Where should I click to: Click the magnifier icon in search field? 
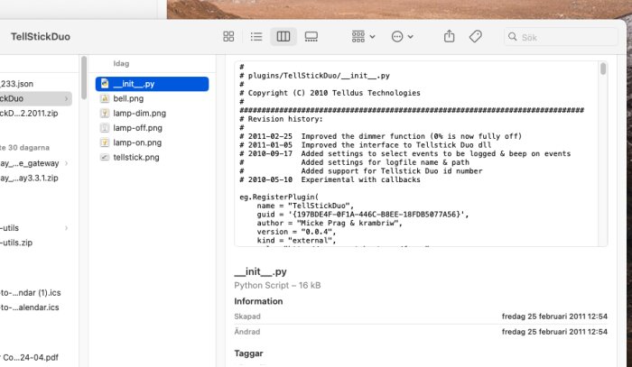click(512, 37)
